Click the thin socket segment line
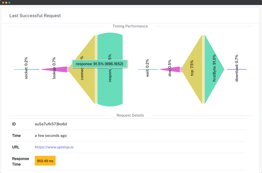Viewport: 262px width, 173px height. click(26, 70)
